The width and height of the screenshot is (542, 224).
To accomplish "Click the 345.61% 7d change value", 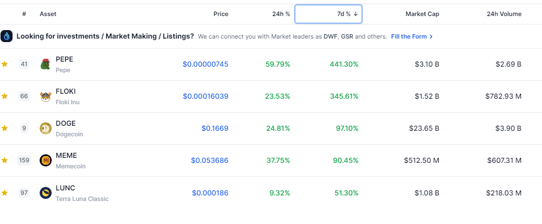I will click(344, 96).
